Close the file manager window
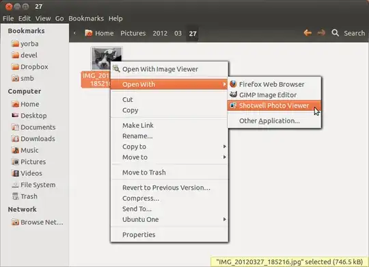 (x=9, y=6)
